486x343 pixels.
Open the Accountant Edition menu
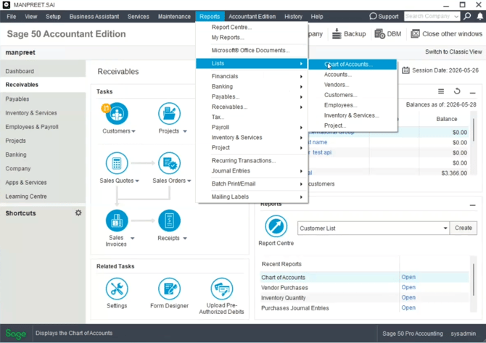click(x=252, y=17)
